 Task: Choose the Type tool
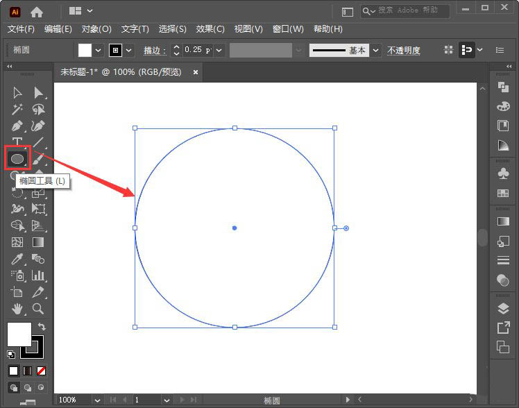(17, 143)
